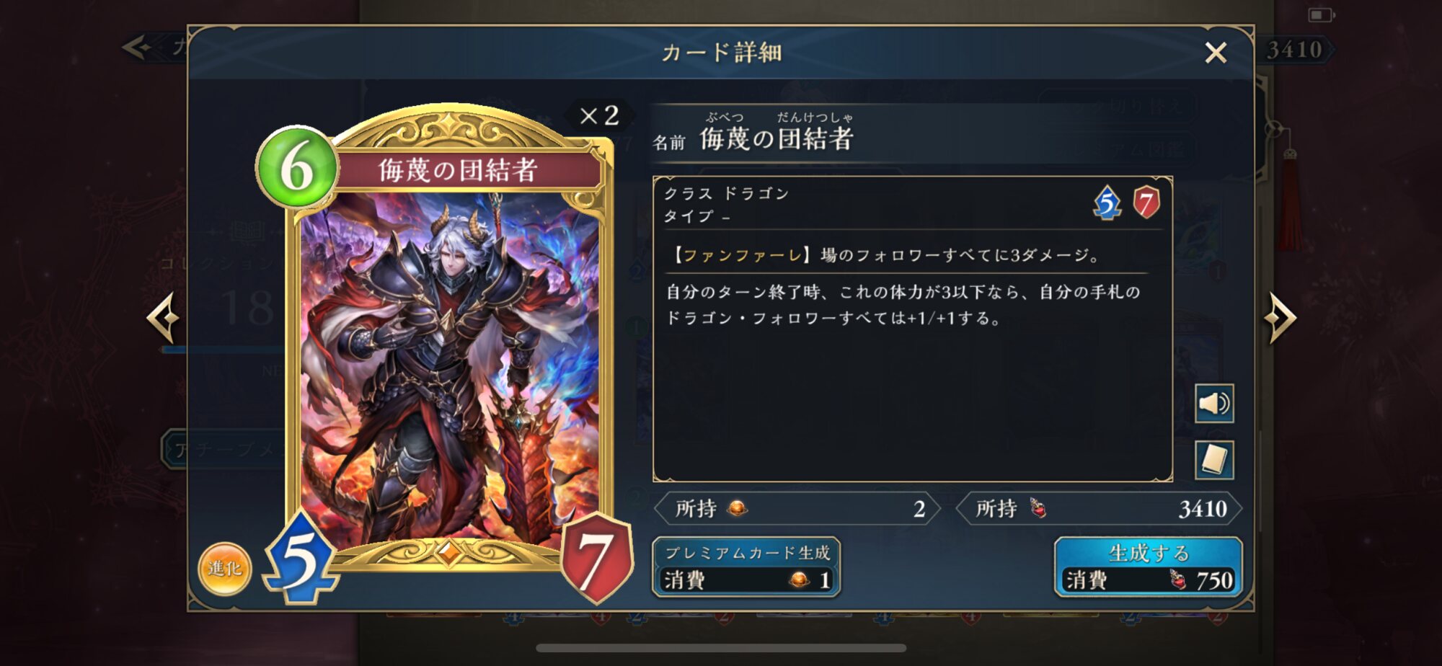Tap the ファンファーレ keyword text
This screenshot has width=1442, height=666.
point(742,255)
